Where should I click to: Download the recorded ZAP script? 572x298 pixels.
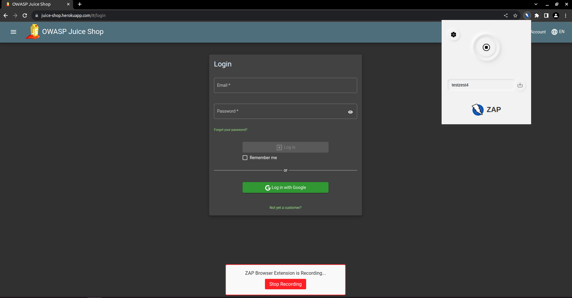(520, 85)
